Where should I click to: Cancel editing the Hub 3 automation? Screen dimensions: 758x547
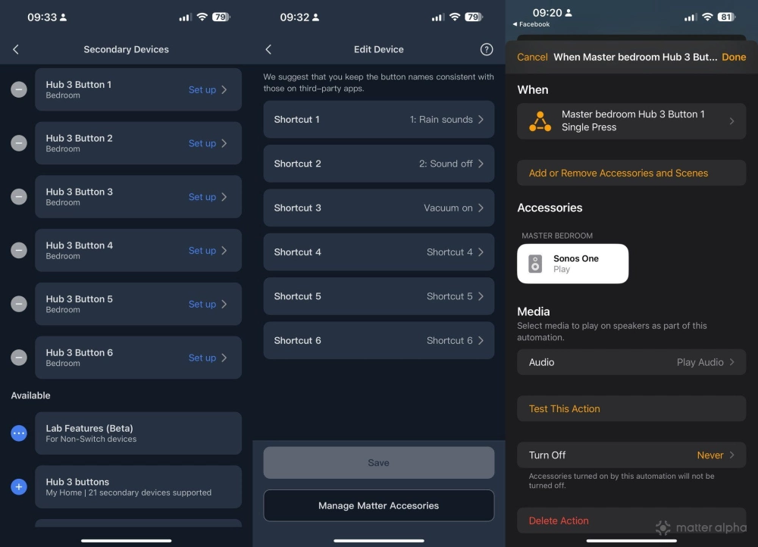click(532, 56)
